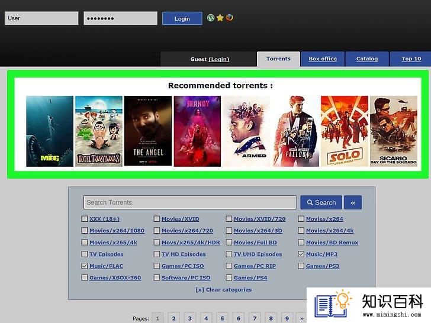431x323 pixels.
Task: Tick the TV UHD Episodes checkbox
Action: point(229,254)
